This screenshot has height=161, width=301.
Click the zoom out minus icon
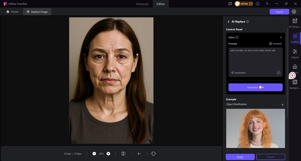tap(94, 153)
